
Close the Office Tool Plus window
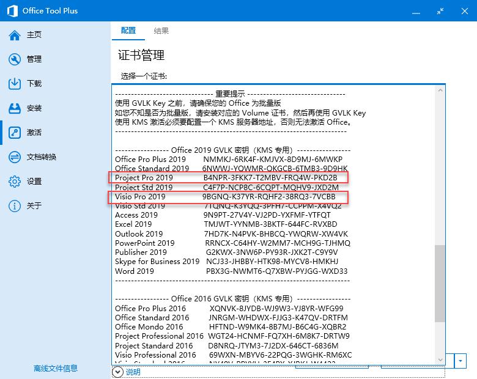coord(465,11)
